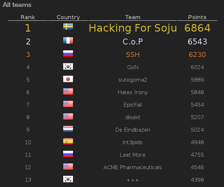Click the US flag next to Hates Irony
224x187 pixels.
(x=68, y=92)
